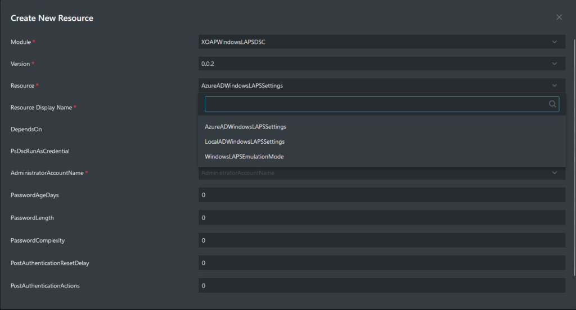Click the PostAuthenticationResetDelay label
The width and height of the screenshot is (576, 310).
(50, 263)
